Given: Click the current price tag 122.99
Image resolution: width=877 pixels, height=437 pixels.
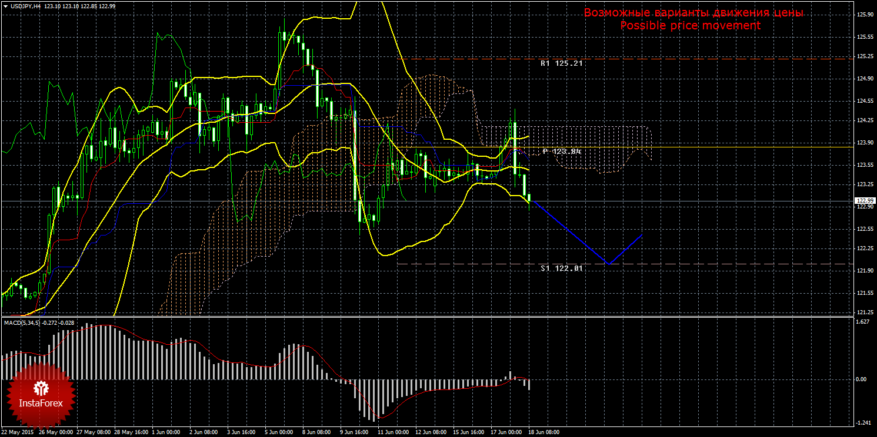Looking at the screenshot, I should click(x=864, y=201).
